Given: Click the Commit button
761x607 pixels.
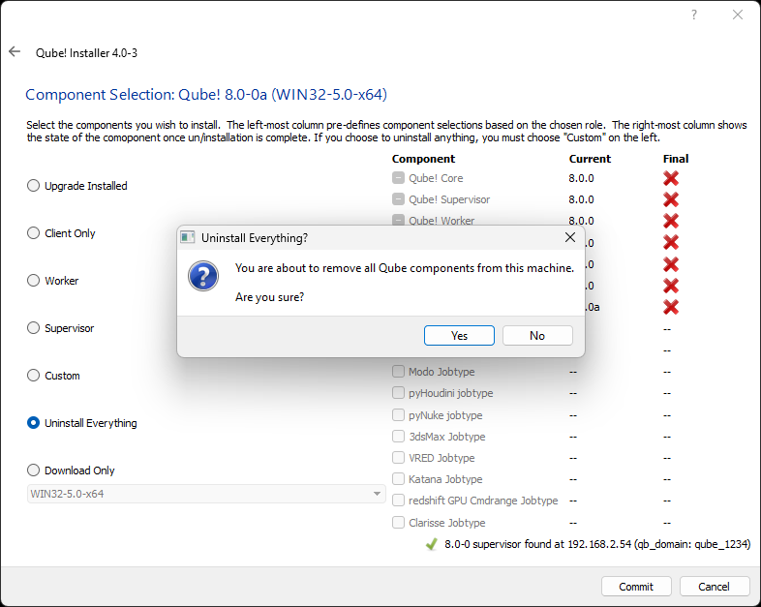Looking at the screenshot, I should point(636,587).
